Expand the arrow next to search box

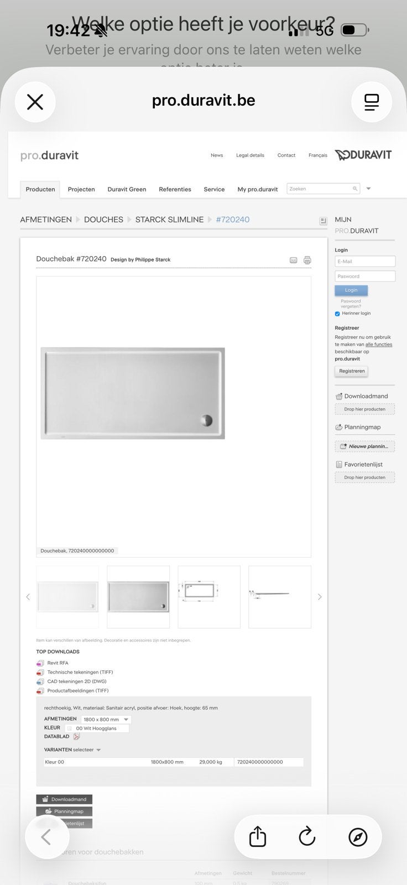[x=369, y=189]
